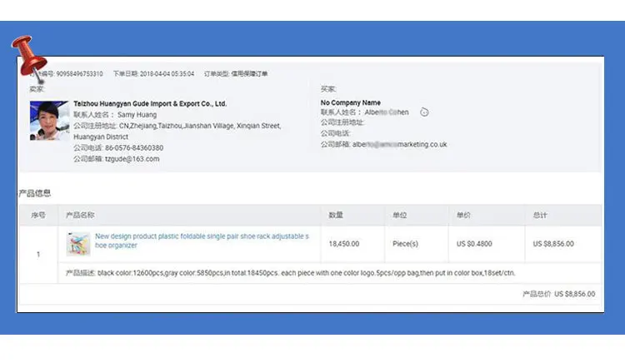Screen dimensions: 625x363
Task: Click the order date 2018-04-04 05:35:04
Action: click(x=167, y=73)
